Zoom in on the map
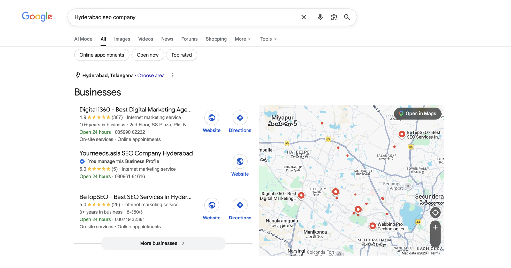511x268 pixels. point(435,227)
